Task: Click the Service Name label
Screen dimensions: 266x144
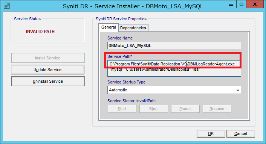Action: (120, 38)
